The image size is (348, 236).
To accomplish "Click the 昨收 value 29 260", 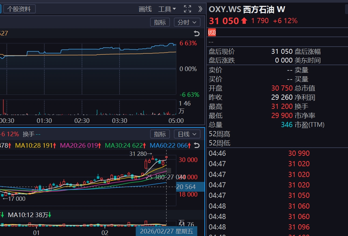I will click(282, 97).
